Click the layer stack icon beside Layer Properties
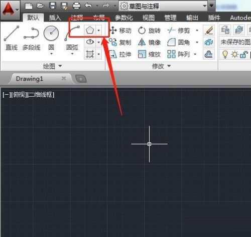 pyautogui.click(x=239, y=30)
